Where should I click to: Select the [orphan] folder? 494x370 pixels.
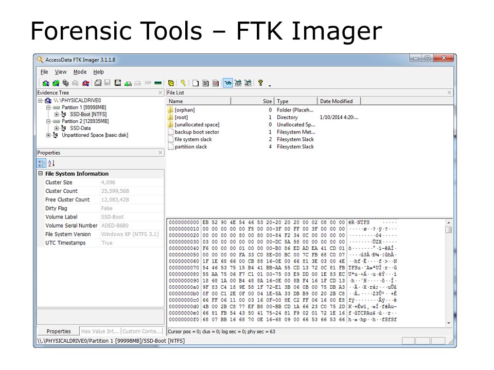pos(185,110)
